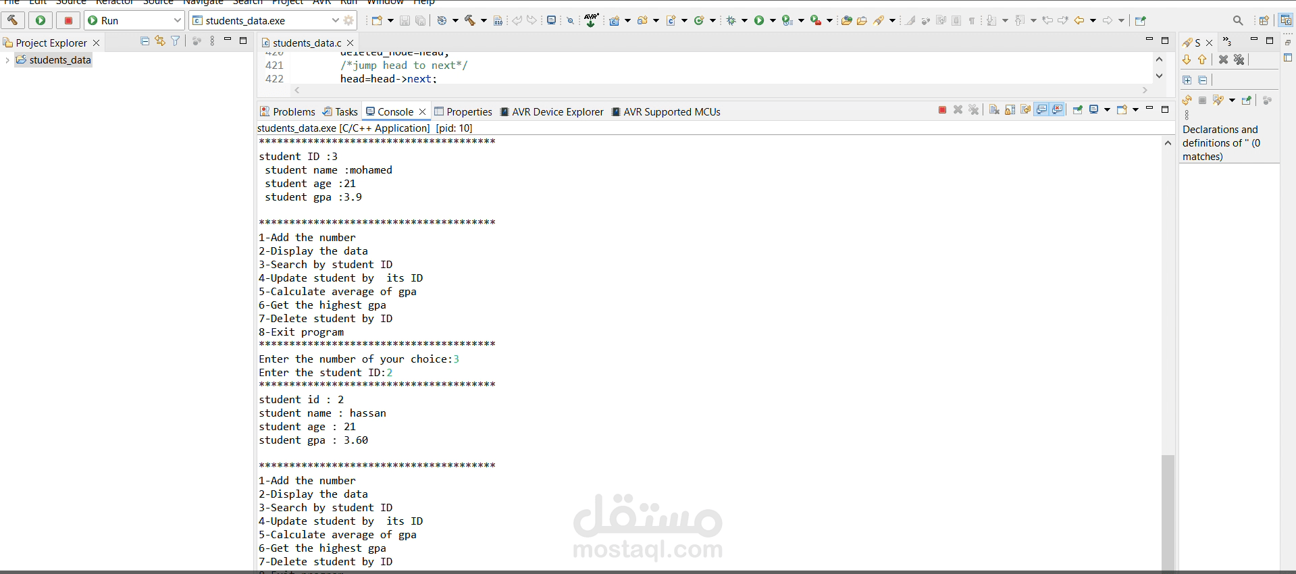Click the New file toolbar icon
This screenshot has width=1296, height=574.
377,20
